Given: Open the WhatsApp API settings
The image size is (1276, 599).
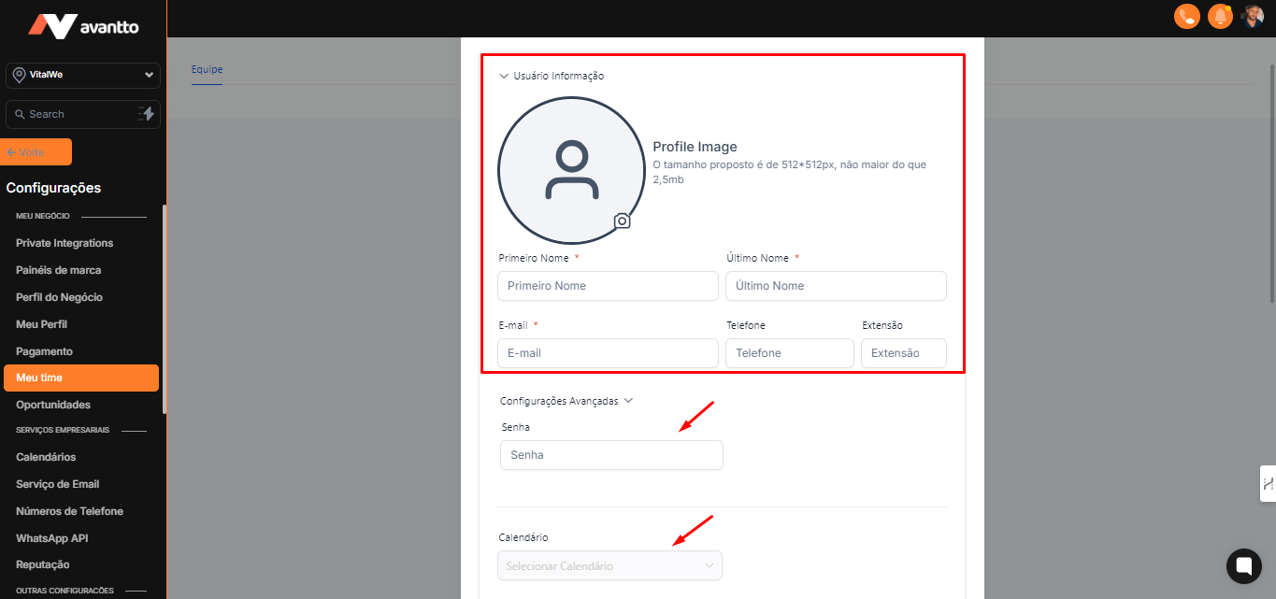Looking at the screenshot, I should [x=52, y=538].
